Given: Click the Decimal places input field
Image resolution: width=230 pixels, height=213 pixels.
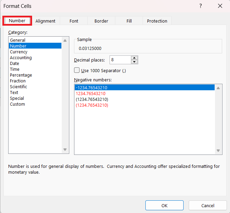Looking at the screenshot, I should 120,60.
